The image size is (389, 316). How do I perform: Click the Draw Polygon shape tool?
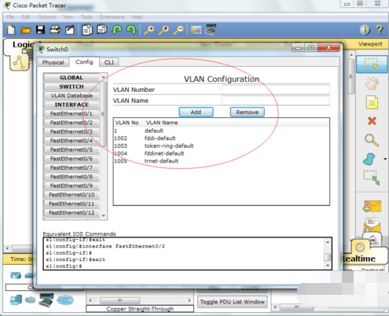369,159
